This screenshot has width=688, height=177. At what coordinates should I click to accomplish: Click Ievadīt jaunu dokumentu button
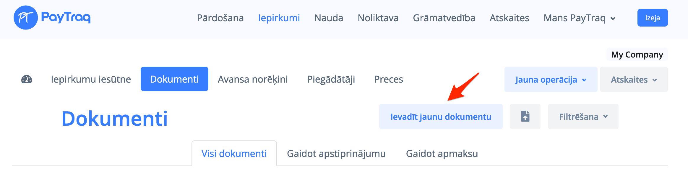441,117
